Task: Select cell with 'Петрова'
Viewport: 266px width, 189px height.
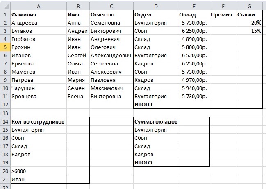Action: click(39, 80)
